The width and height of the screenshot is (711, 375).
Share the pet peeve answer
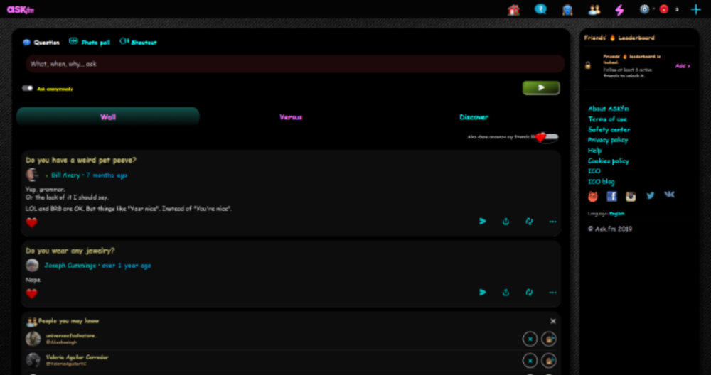click(x=506, y=222)
